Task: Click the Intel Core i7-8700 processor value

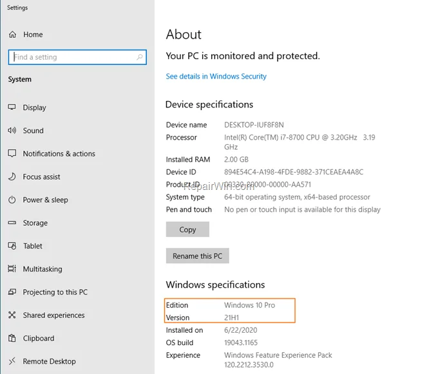Action: coord(300,142)
